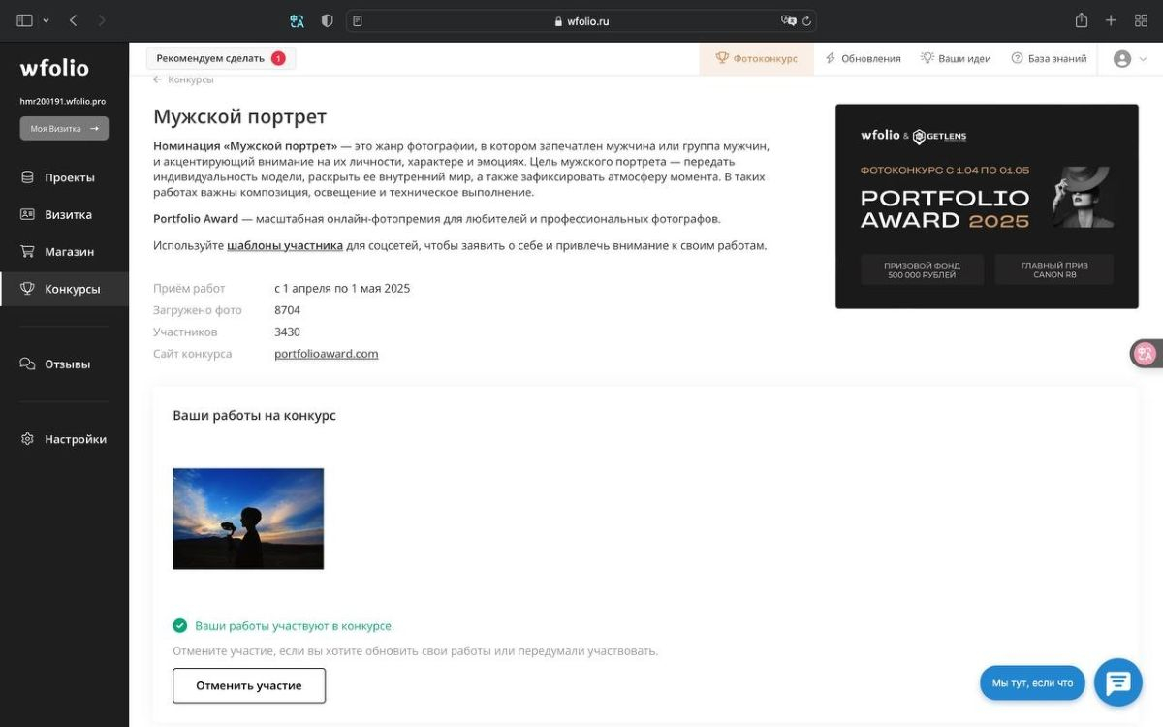1163x727 pixels.
Task: Open Отзывы in the sidebar
Action: tap(64, 364)
